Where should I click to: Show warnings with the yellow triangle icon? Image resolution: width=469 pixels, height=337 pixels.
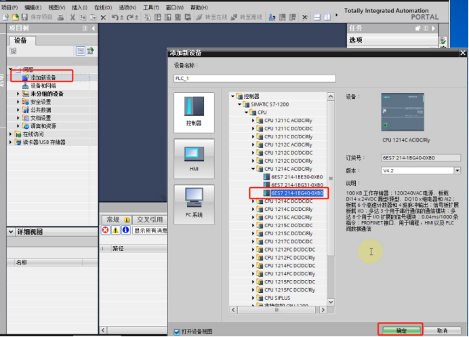115,230
